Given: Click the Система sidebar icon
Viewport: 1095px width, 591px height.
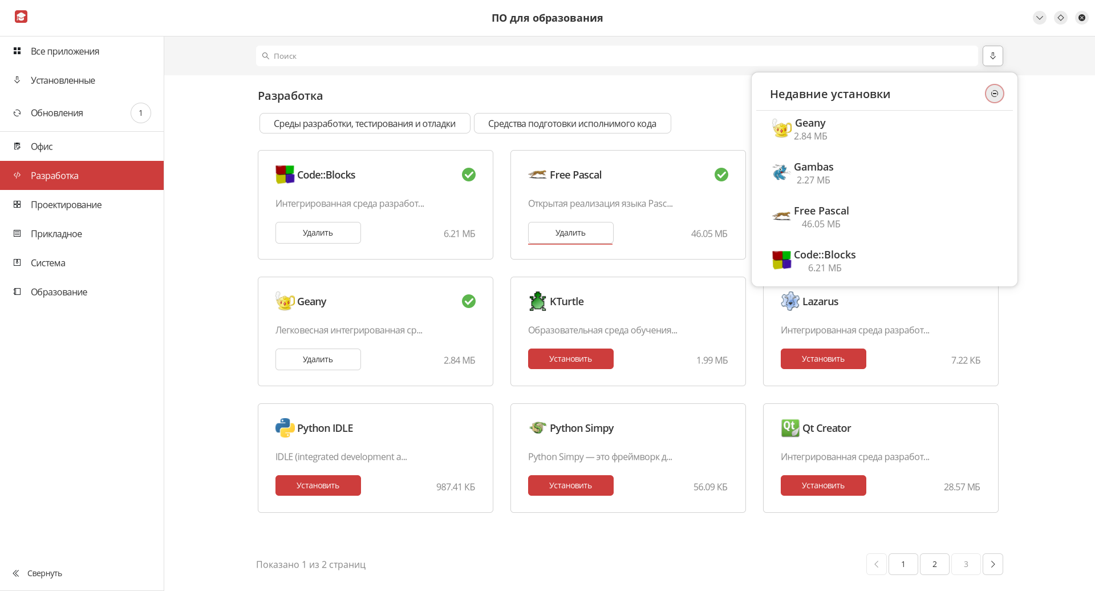Looking at the screenshot, I should pos(17,262).
